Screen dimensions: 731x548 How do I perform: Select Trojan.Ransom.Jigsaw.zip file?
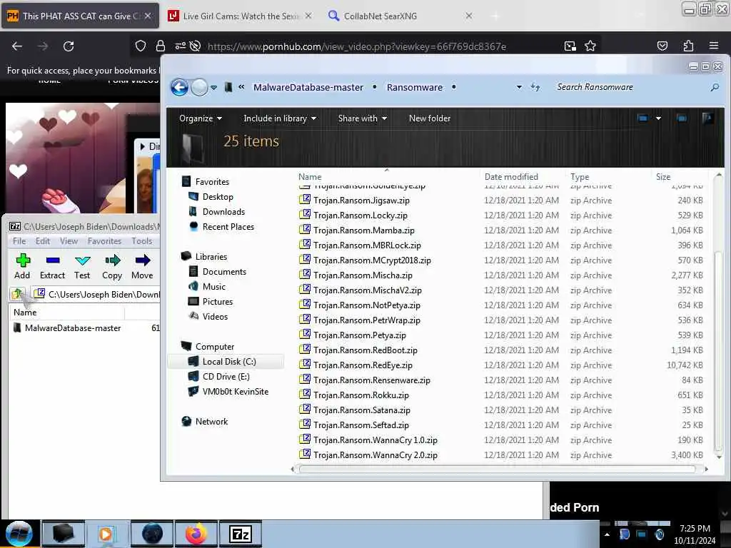pyautogui.click(x=361, y=201)
